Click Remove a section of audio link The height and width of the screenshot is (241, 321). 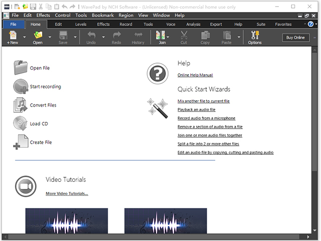point(210,127)
